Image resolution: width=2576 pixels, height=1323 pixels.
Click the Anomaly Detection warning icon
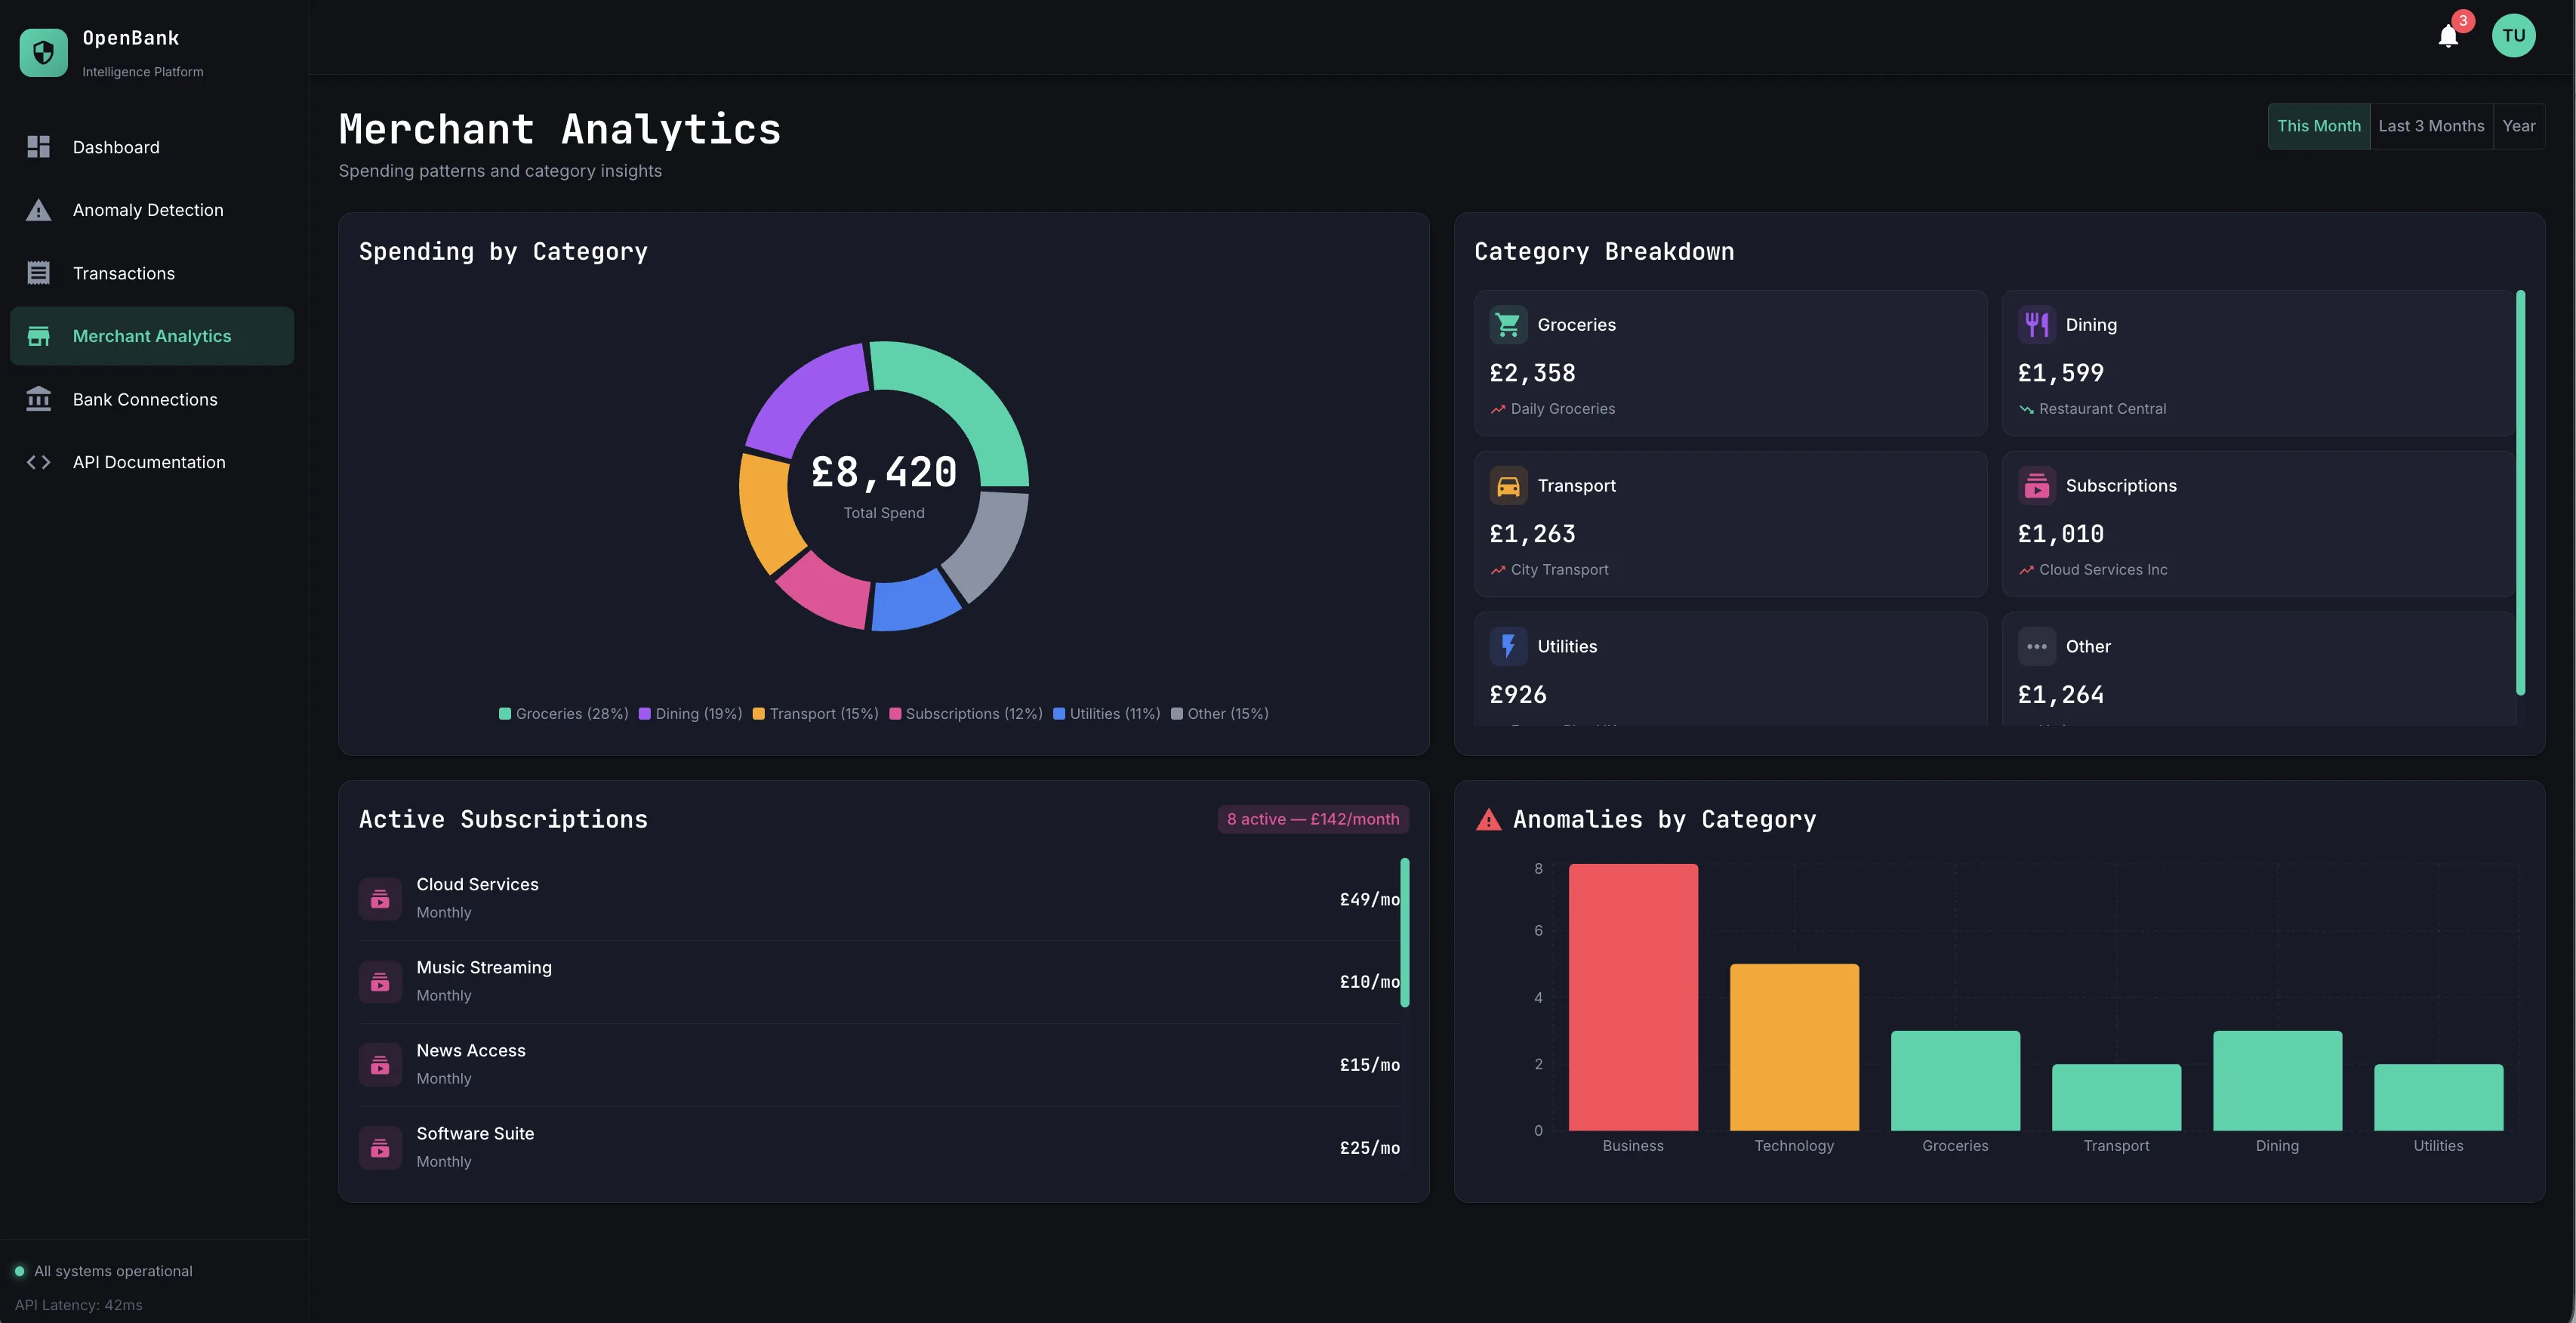pyautogui.click(x=38, y=210)
